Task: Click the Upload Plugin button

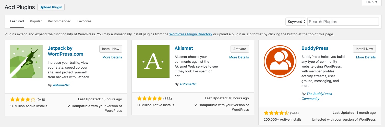Action: (51, 7)
